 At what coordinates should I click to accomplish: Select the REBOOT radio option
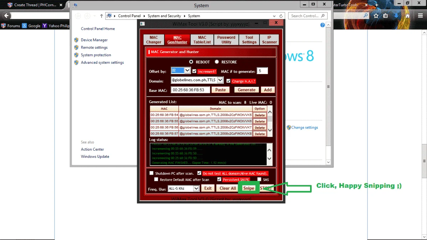pos(191,62)
